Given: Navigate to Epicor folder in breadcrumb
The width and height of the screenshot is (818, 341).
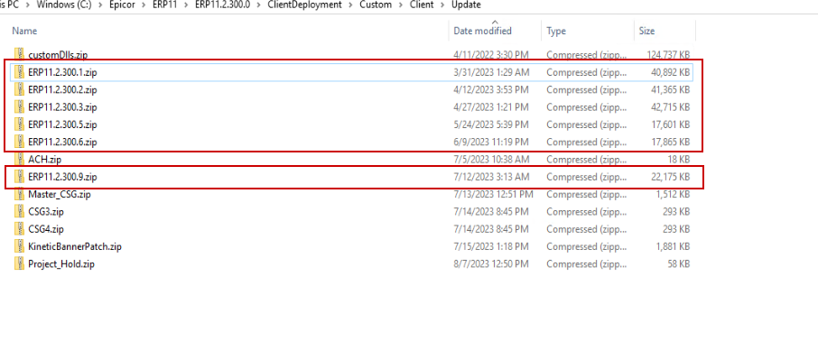Looking at the screenshot, I should tap(121, 5).
